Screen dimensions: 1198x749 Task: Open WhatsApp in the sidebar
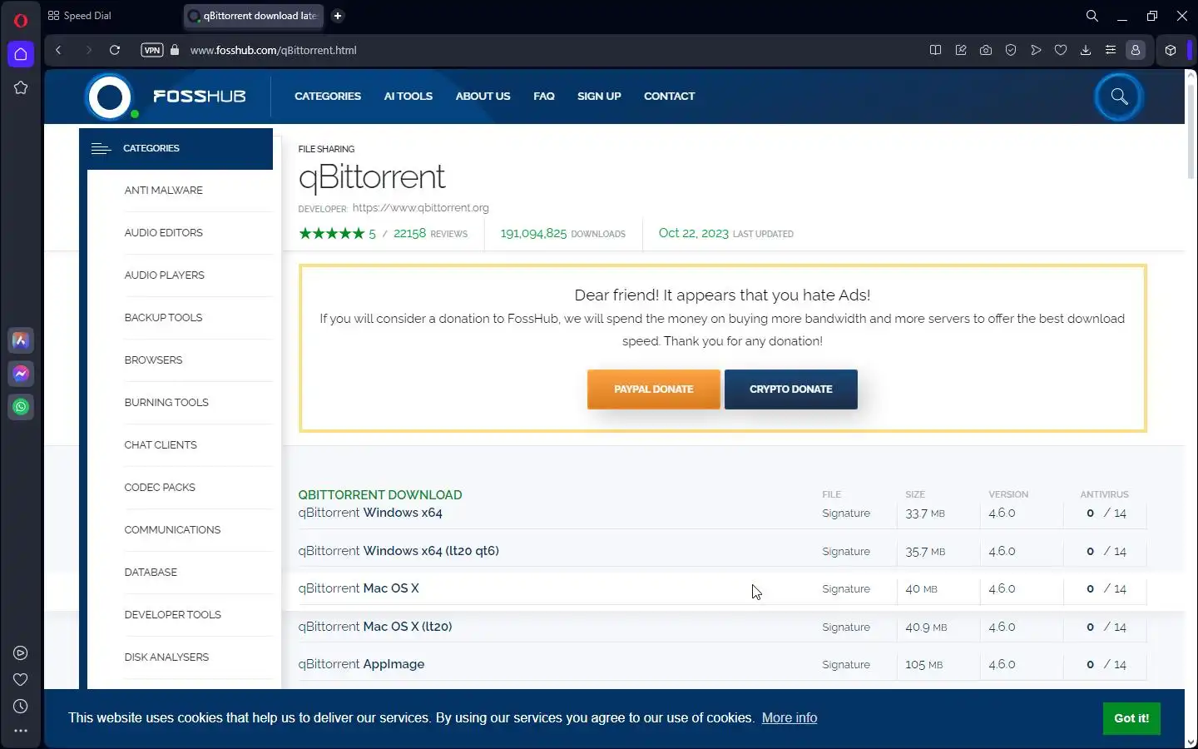[21, 407]
